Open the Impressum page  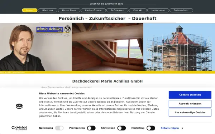pos(158,10)
